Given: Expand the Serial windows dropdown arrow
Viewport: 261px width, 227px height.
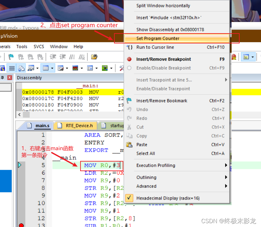Looking at the screenshot, I should (67, 68).
